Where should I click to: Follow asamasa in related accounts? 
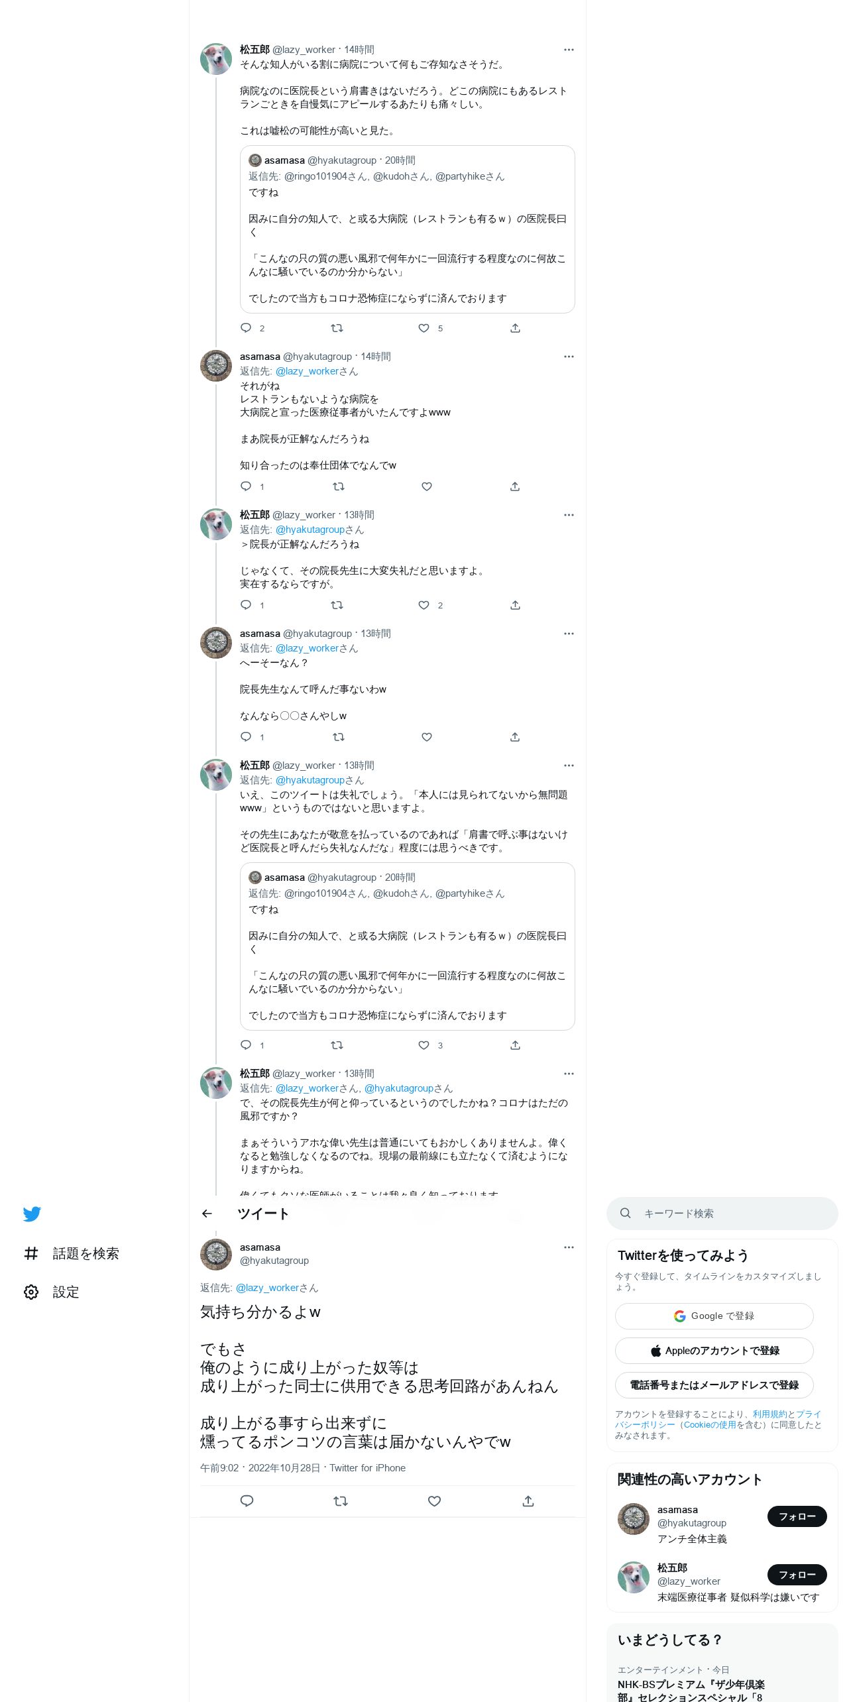797,1516
